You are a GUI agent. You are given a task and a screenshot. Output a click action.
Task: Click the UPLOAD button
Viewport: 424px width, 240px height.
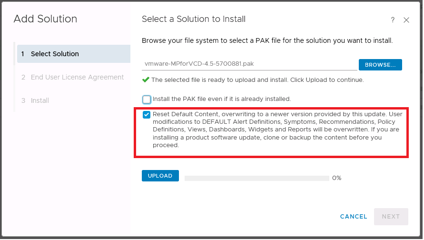pos(160,176)
